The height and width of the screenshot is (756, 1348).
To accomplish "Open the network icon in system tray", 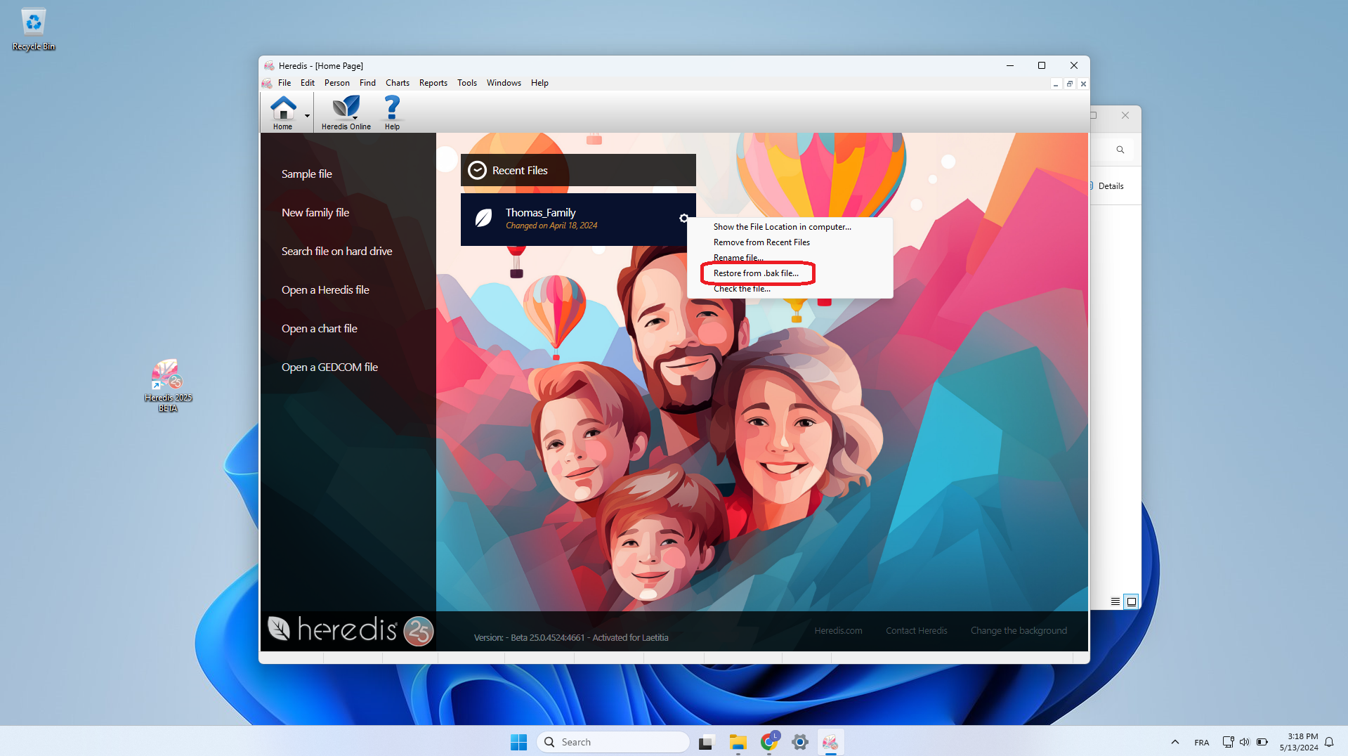I will [x=1228, y=742].
